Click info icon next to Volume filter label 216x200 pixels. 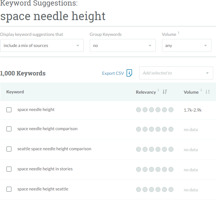(179, 33)
